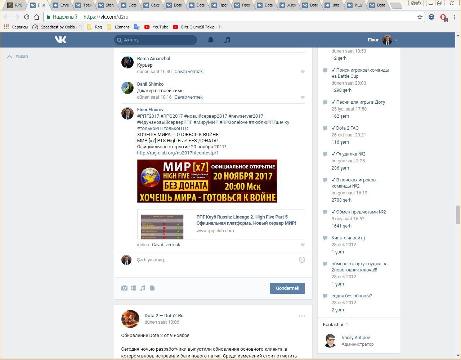Switch to Ищу browser tab
Image resolution: width=461 pixels, height=360 pixels.
(355, 5)
